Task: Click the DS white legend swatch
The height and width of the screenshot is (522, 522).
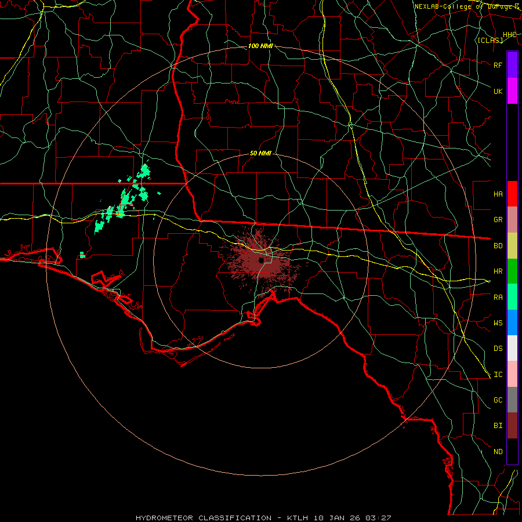Action: pyautogui.click(x=512, y=348)
